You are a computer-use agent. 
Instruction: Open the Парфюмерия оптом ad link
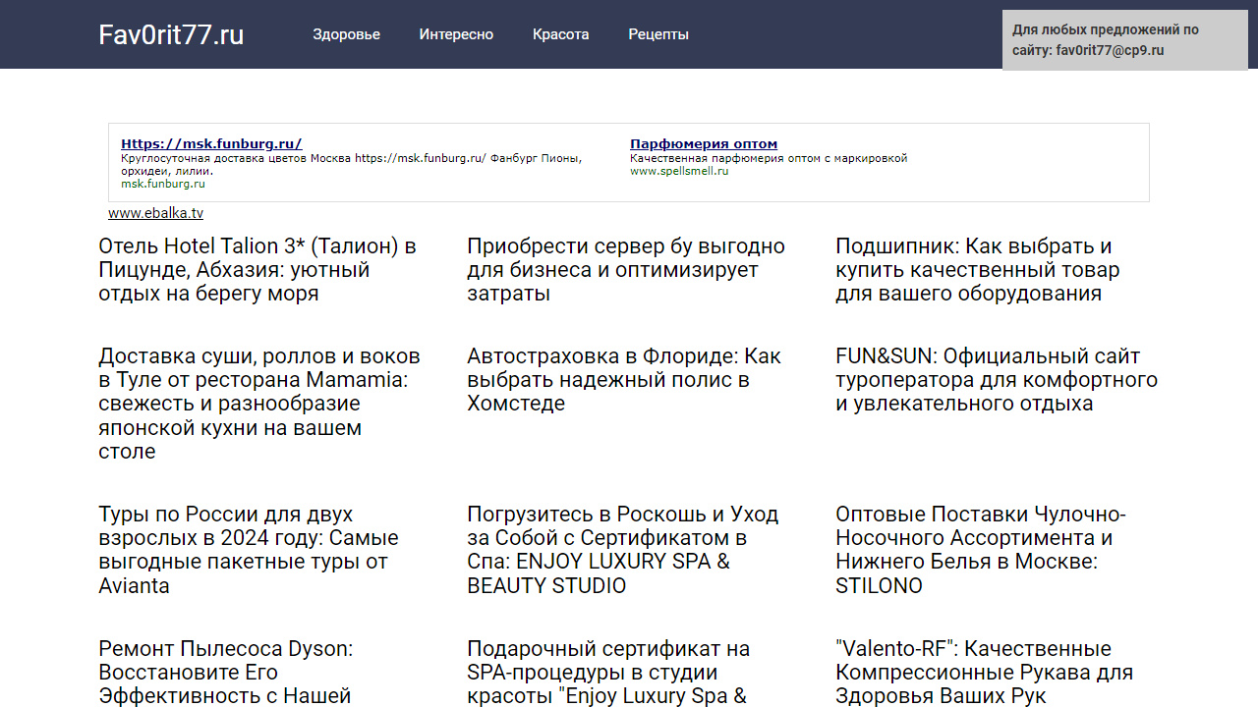click(x=703, y=143)
